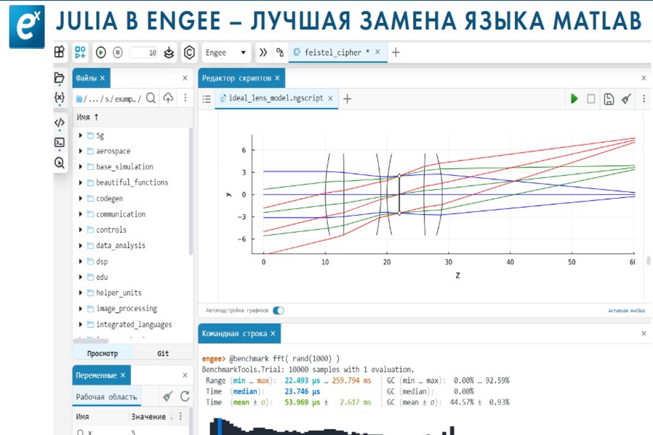
Task: Save the script with the save icon
Action: point(609,99)
